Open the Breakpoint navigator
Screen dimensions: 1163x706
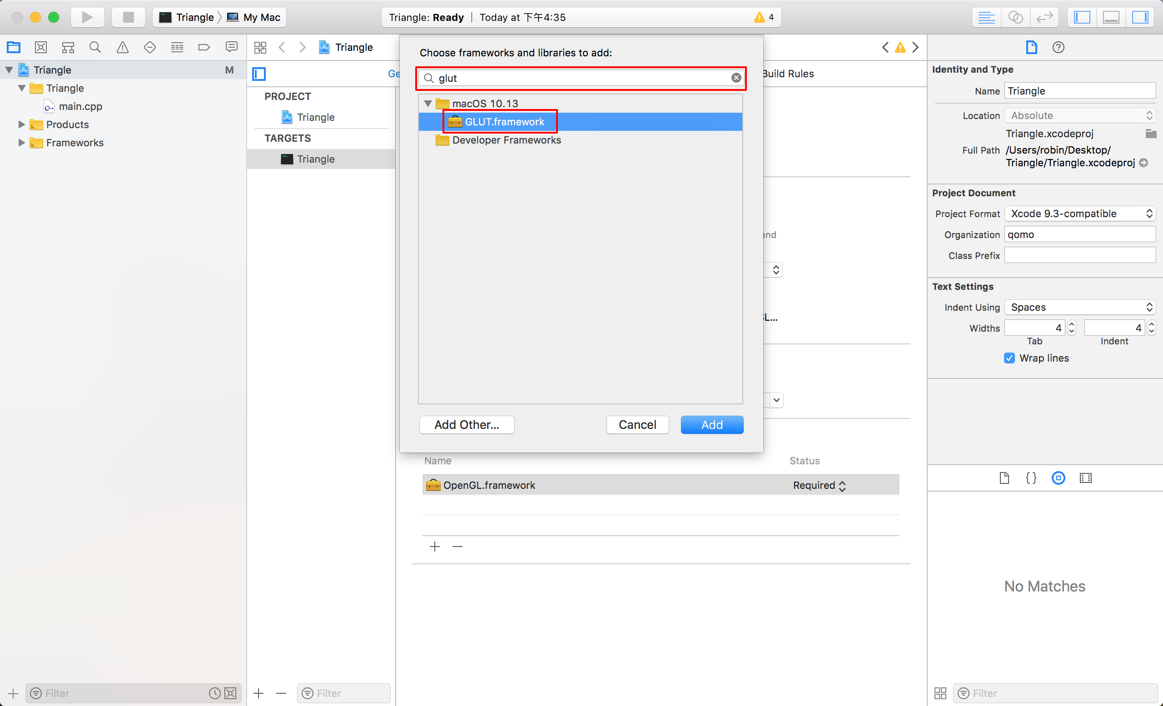pyautogui.click(x=204, y=47)
